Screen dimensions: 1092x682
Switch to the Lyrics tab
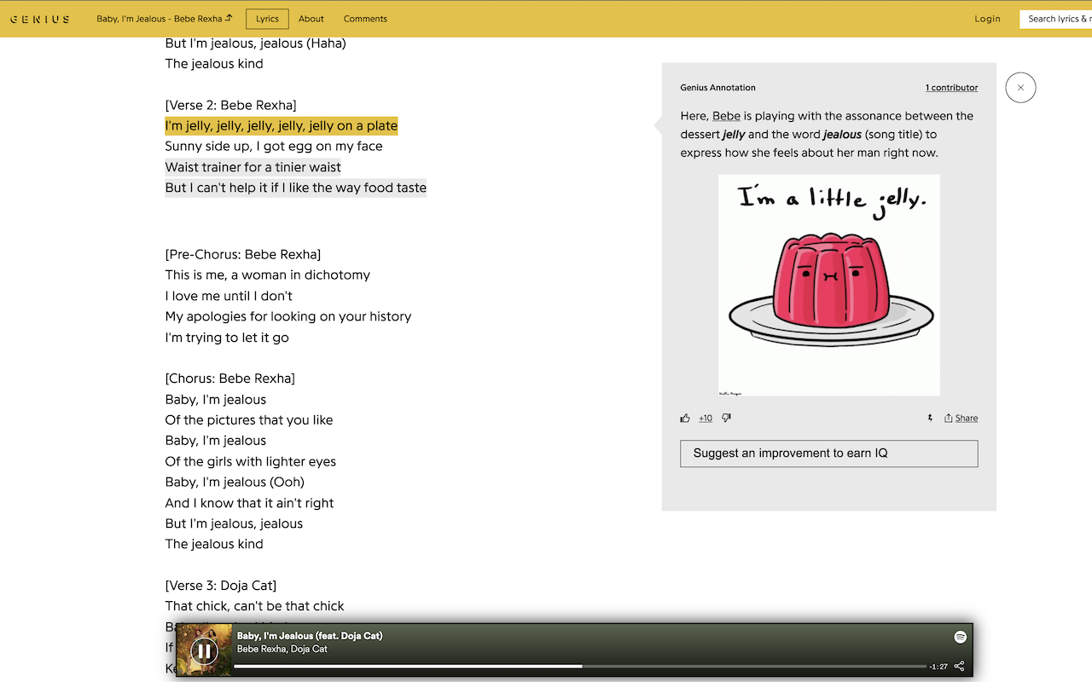tap(267, 19)
